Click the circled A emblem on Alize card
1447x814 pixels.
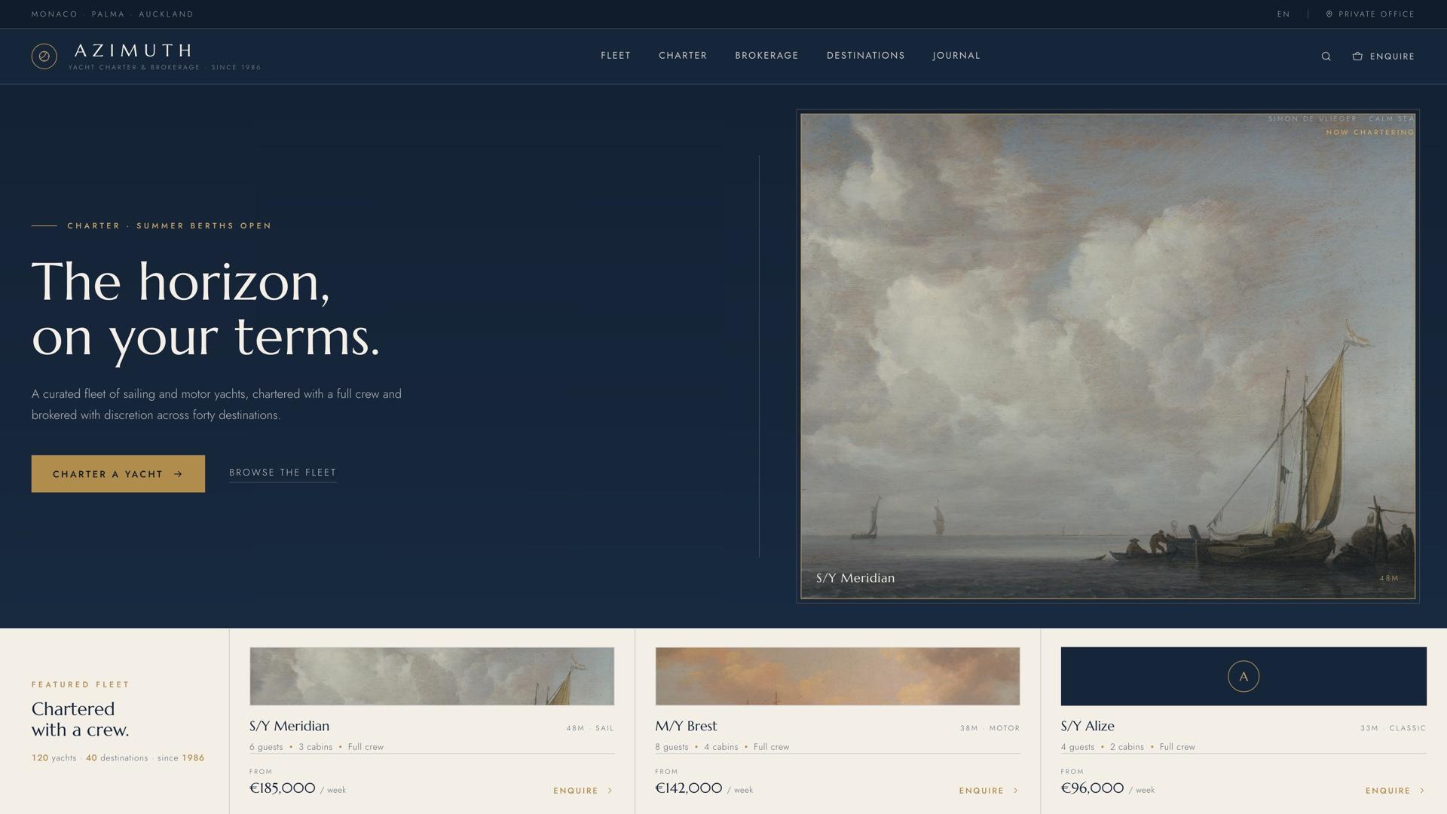(1243, 676)
